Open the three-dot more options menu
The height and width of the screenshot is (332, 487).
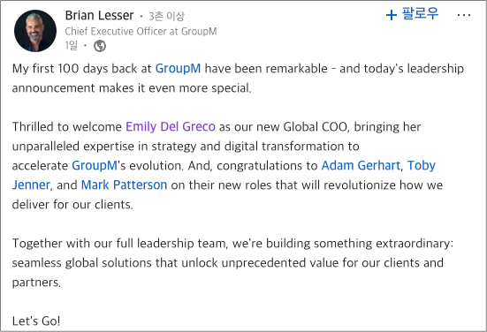[x=464, y=15]
